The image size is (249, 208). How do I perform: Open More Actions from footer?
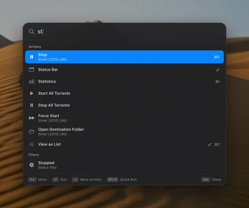[x=91, y=180]
